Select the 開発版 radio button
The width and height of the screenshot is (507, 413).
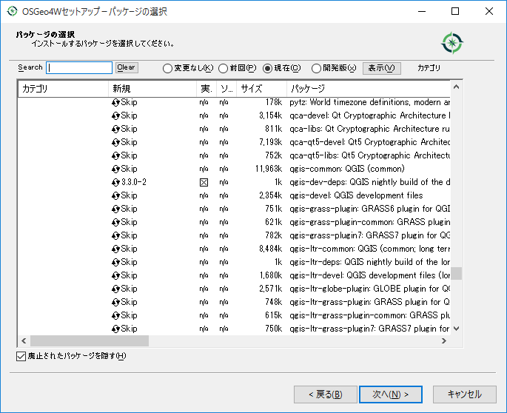pyautogui.click(x=317, y=68)
